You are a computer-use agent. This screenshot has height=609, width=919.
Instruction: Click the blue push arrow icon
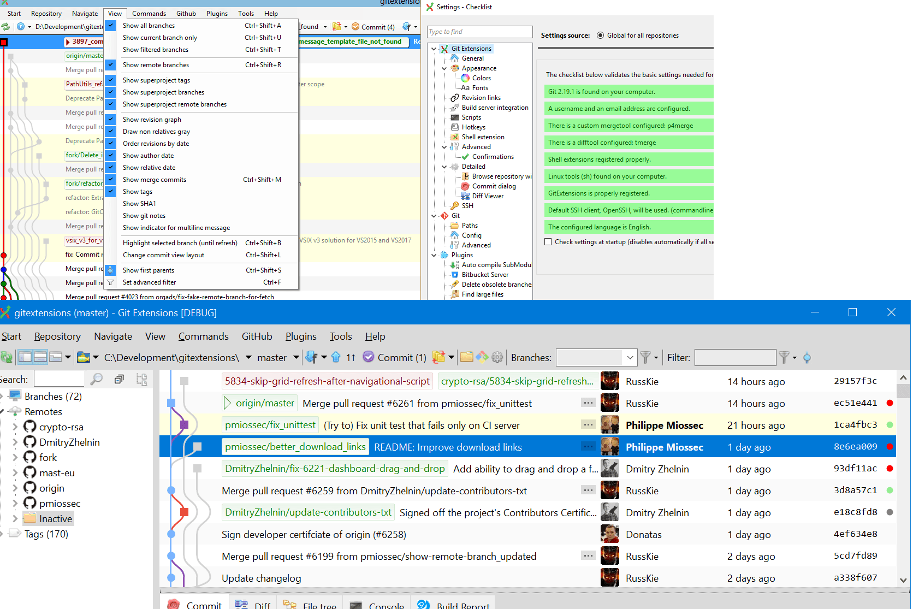point(336,358)
